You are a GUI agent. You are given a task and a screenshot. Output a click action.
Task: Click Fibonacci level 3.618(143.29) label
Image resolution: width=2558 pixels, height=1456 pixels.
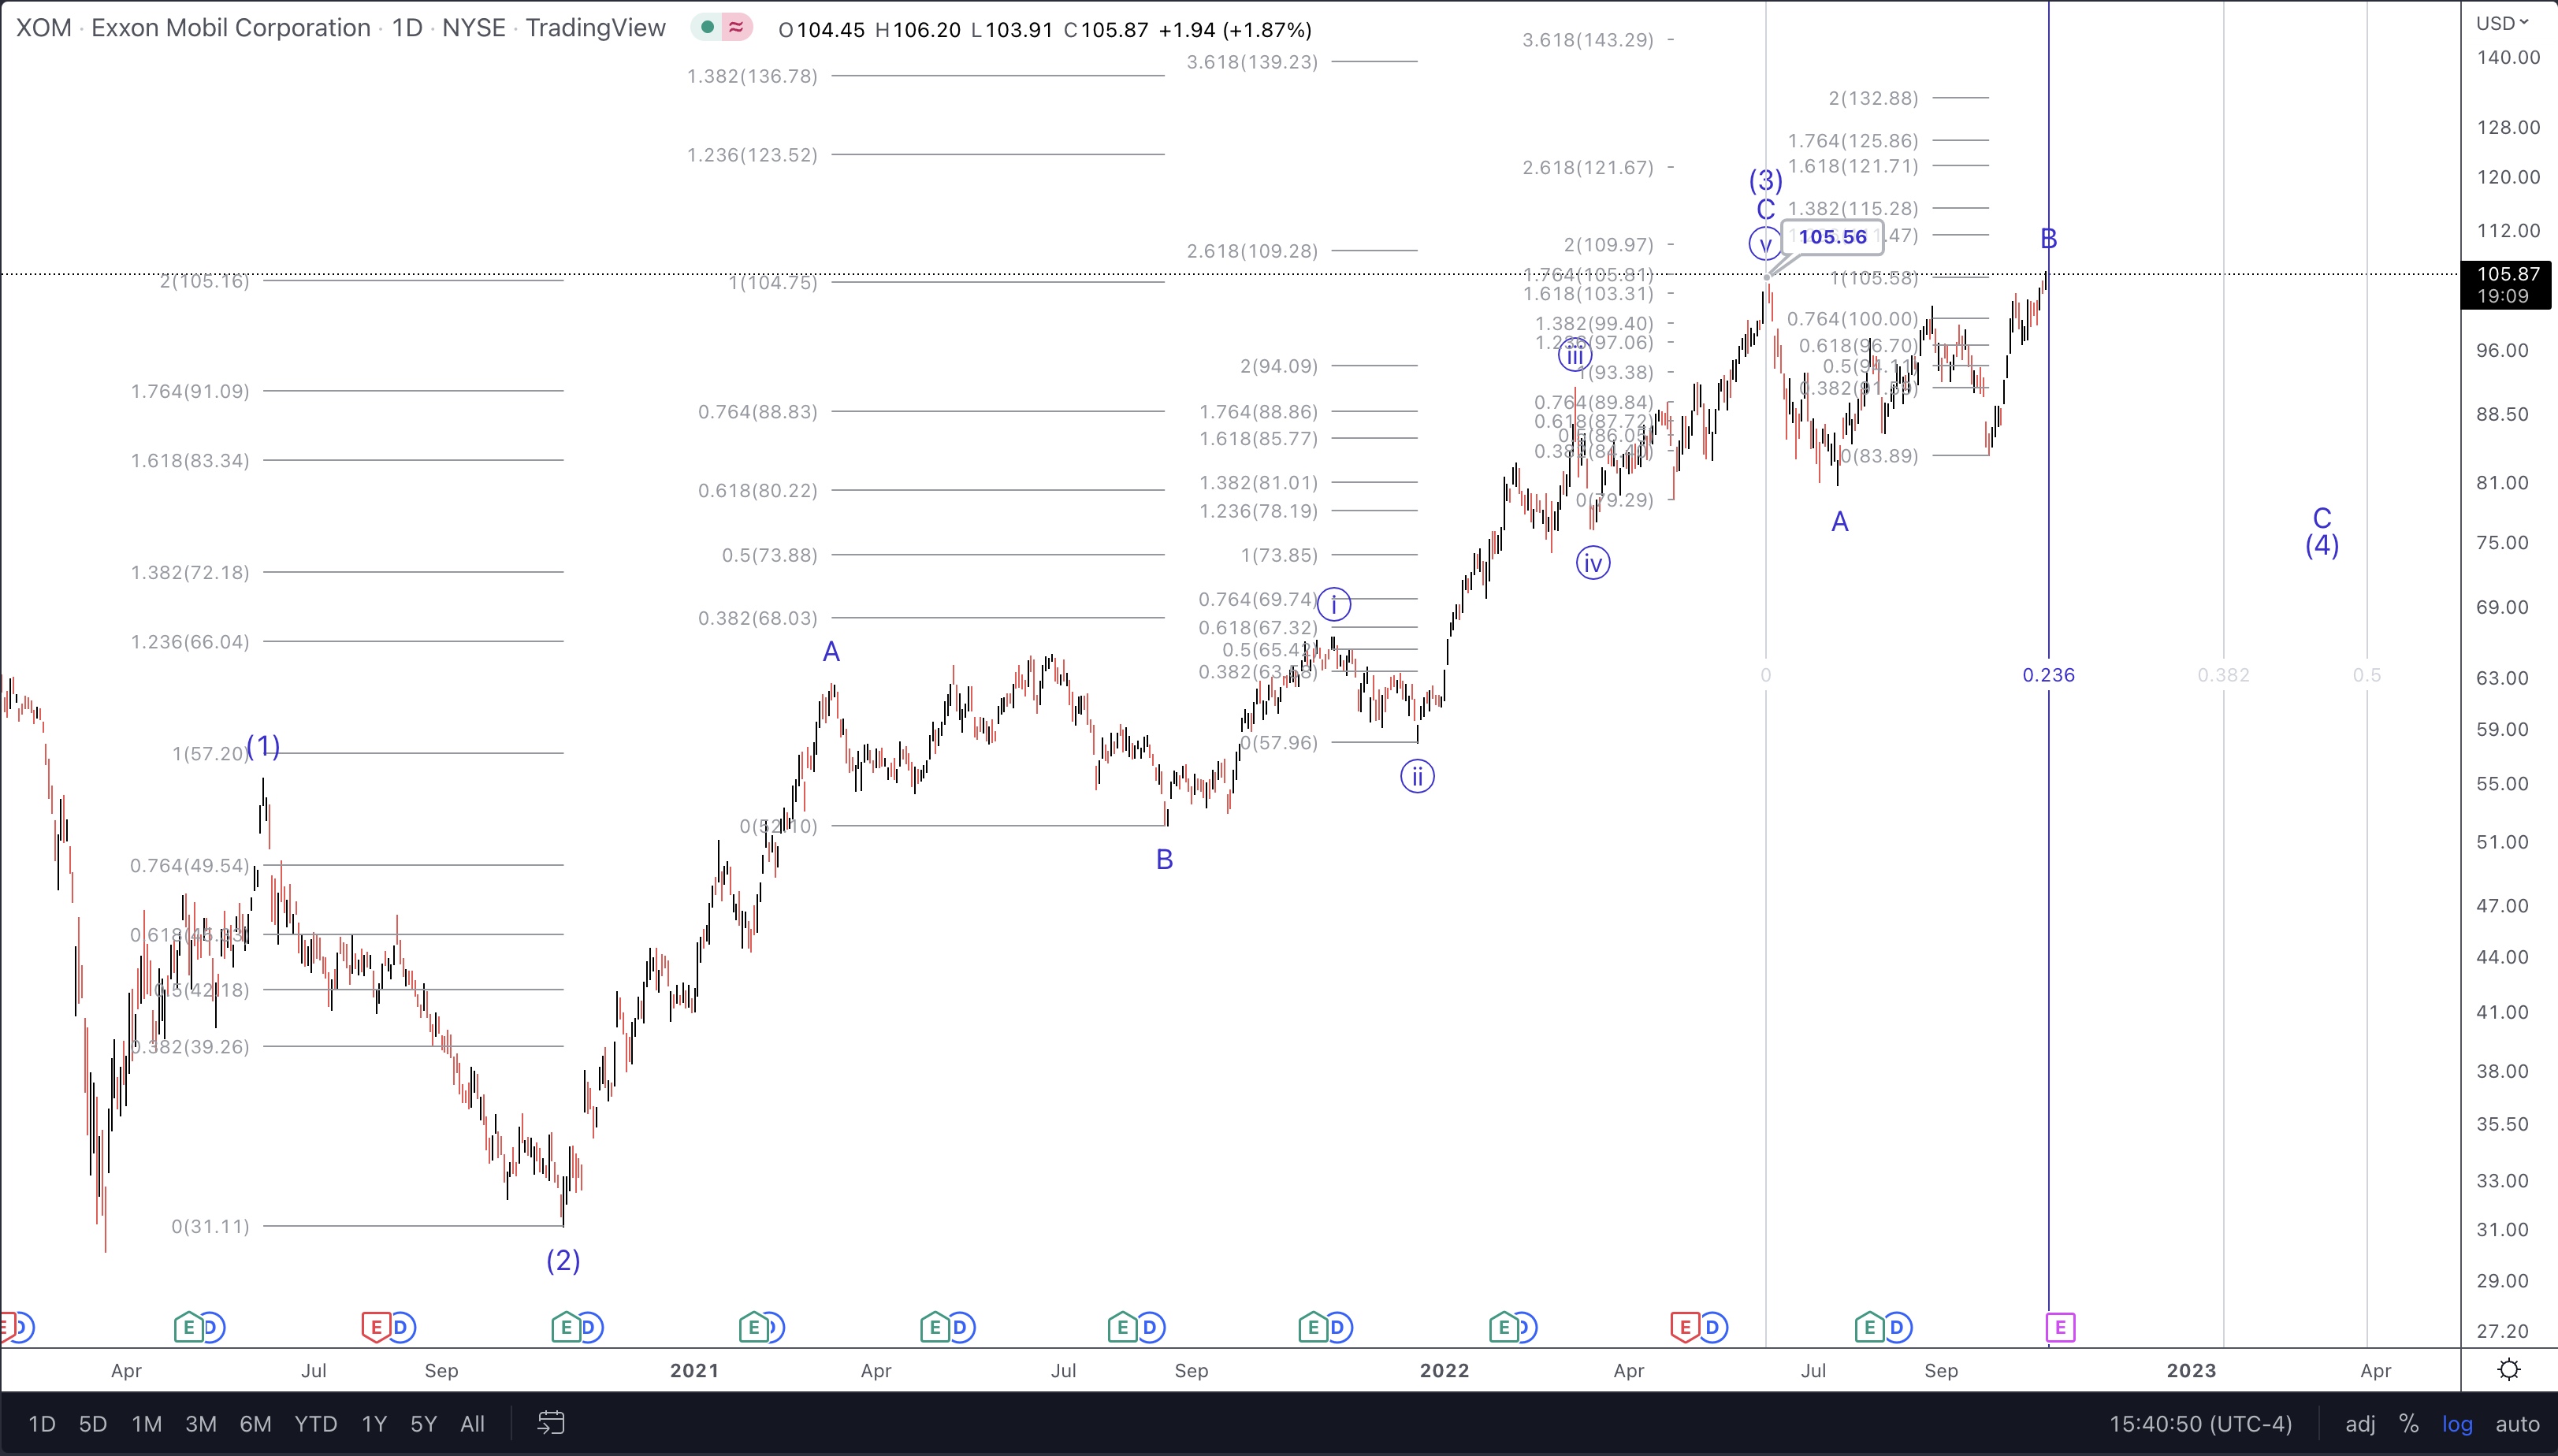click(x=1588, y=40)
